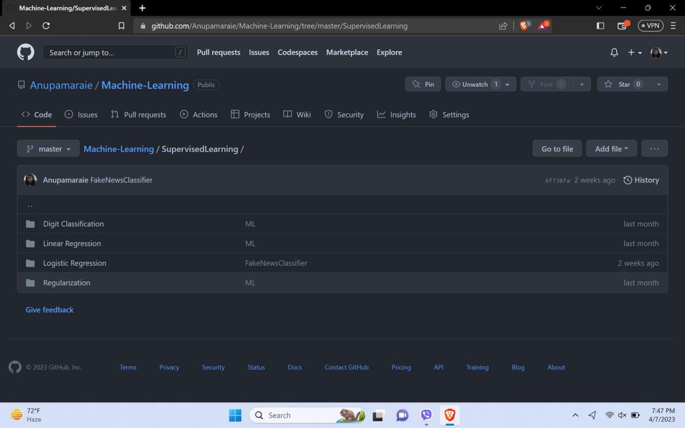This screenshot has height=428, width=685.
Task: Open the taskbar weather widget
Action: coord(26,415)
